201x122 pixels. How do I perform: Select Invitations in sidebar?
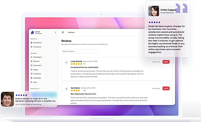coord(36,74)
